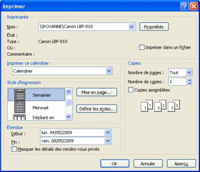Click the Mensuel style calendar icon
The image size is (200, 172).
point(20,107)
